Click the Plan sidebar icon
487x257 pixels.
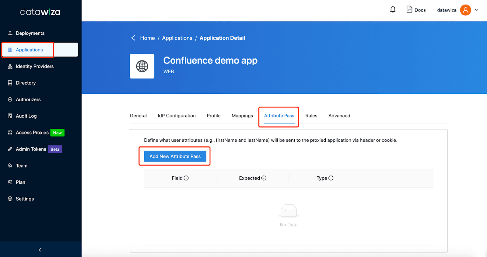click(x=10, y=182)
